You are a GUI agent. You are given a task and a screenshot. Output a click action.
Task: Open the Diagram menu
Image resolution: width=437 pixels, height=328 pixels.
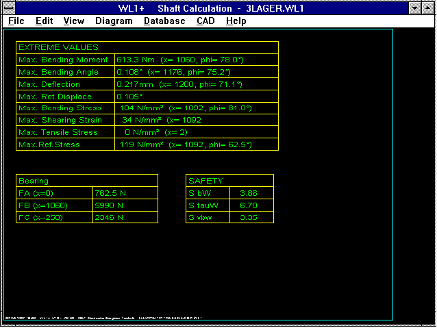click(114, 21)
